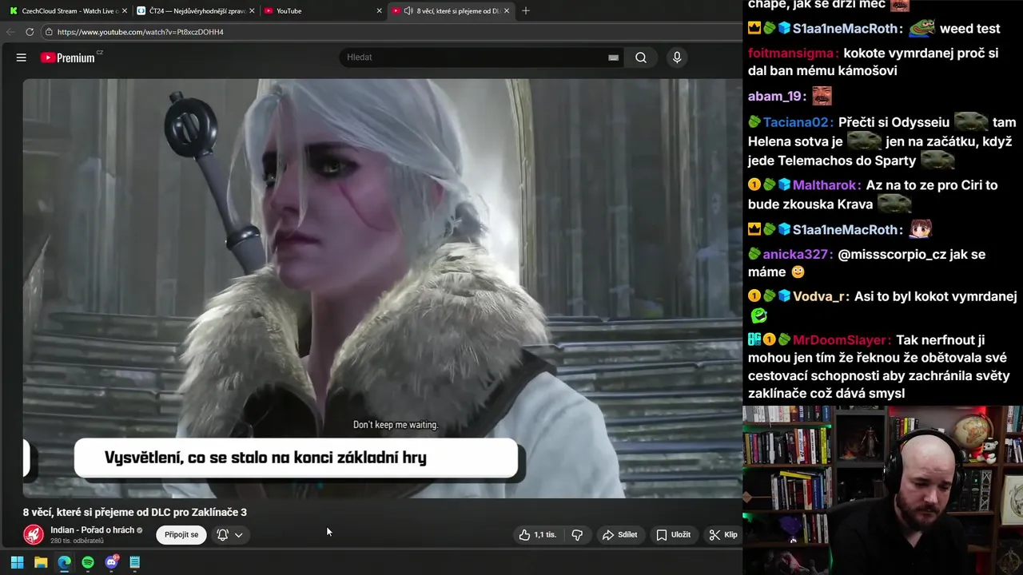
Task: Click the Sdílet share button
Action: 620,535
